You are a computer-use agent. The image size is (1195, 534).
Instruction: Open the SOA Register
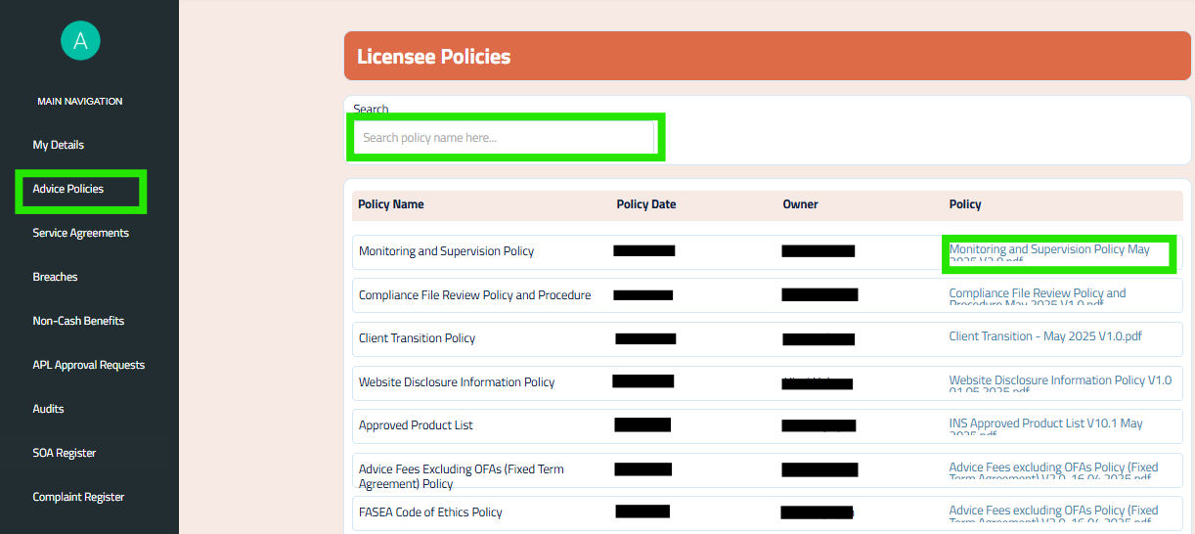65,453
